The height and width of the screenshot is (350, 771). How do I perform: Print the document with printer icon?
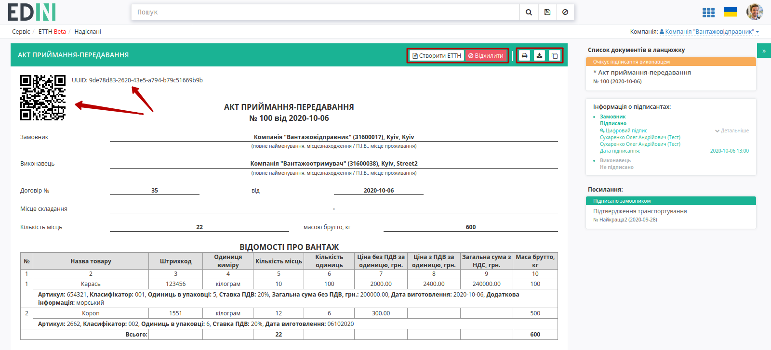tap(524, 56)
